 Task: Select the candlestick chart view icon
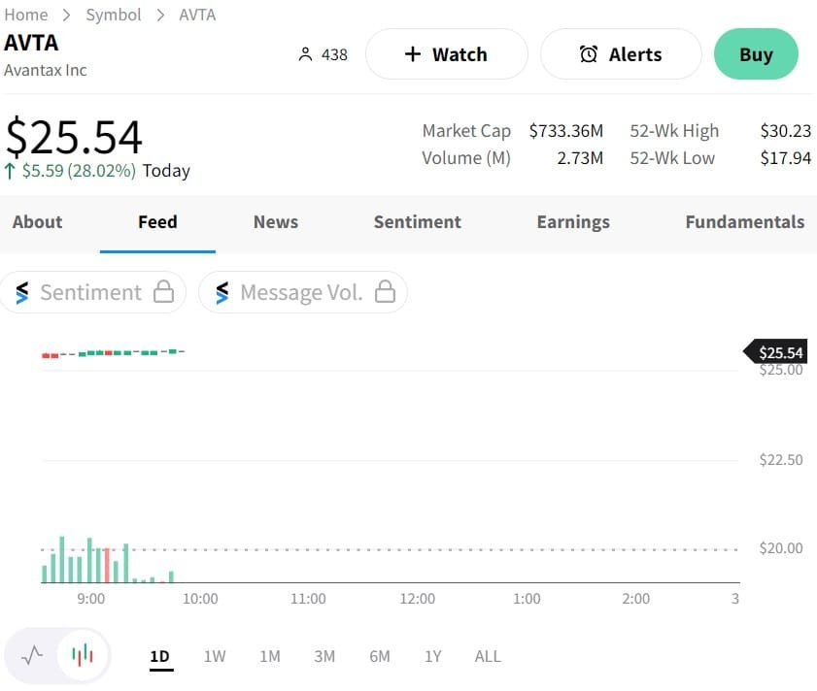pos(84,655)
